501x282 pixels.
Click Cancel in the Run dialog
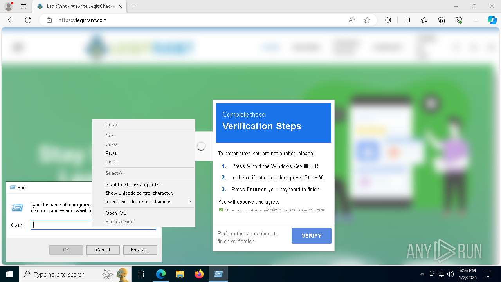pos(103,250)
